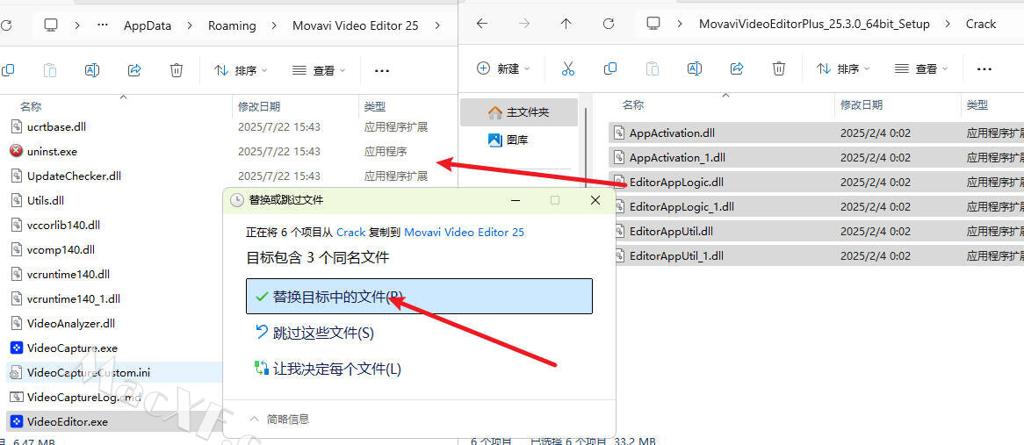1024x445 pixels.
Task: Click Forward arrow in right window
Action: pos(523,25)
